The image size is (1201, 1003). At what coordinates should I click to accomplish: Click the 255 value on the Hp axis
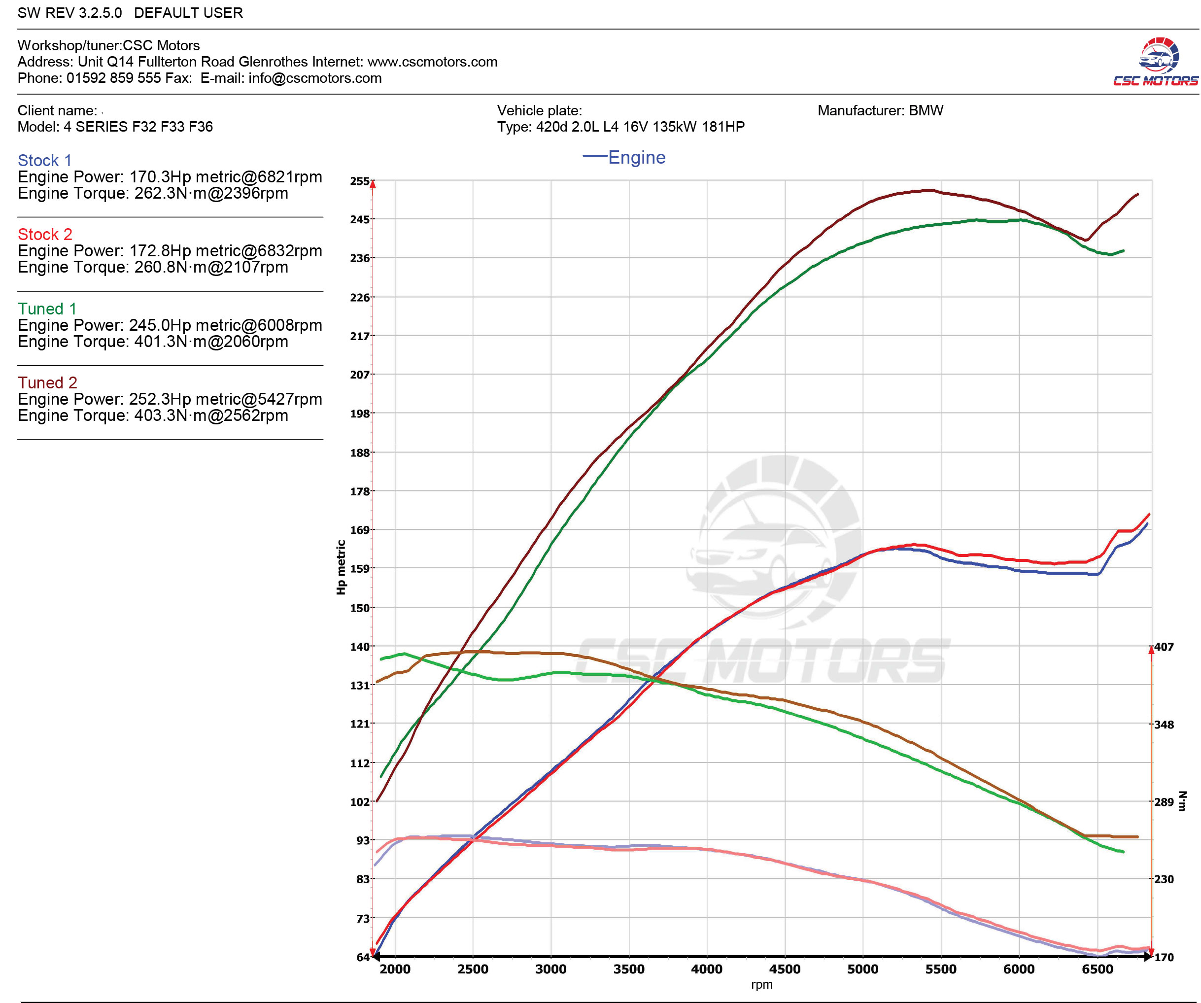click(360, 181)
